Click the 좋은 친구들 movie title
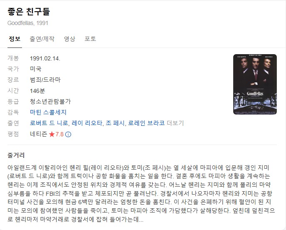The image size is (286, 230). [29, 12]
